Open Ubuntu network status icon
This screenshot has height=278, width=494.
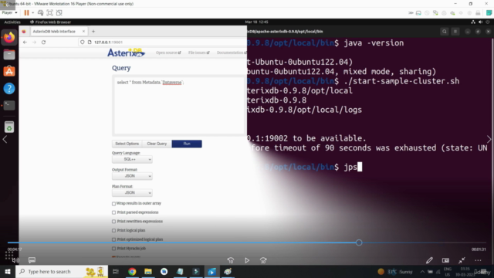(473, 22)
